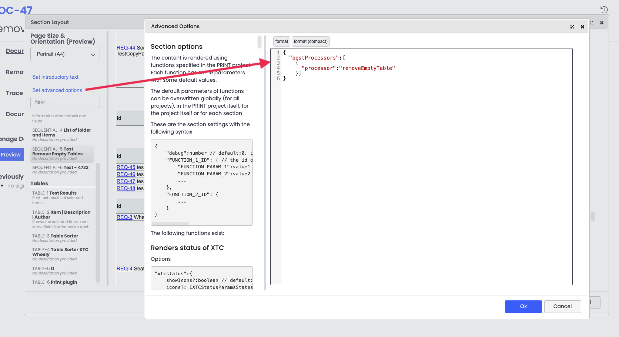The height and width of the screenshot is (337, 619).
Task: Select SEQUENTIAL-4 List of folder and items
Action: [x=62, y=135]
